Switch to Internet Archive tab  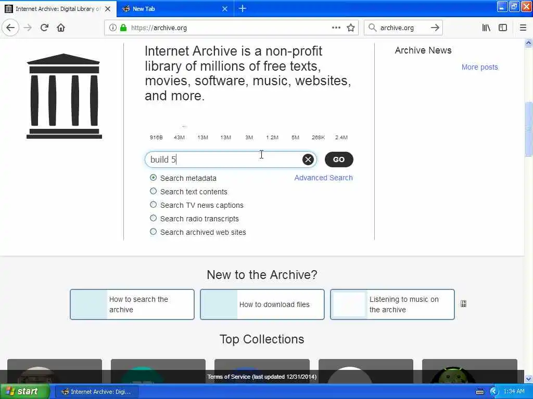[58, 9]
